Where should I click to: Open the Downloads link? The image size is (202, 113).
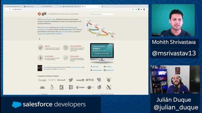click(x=49, y=56)
